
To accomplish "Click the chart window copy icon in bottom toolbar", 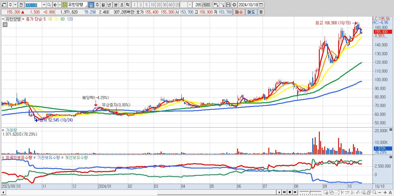I will click(x=369, y=192).
